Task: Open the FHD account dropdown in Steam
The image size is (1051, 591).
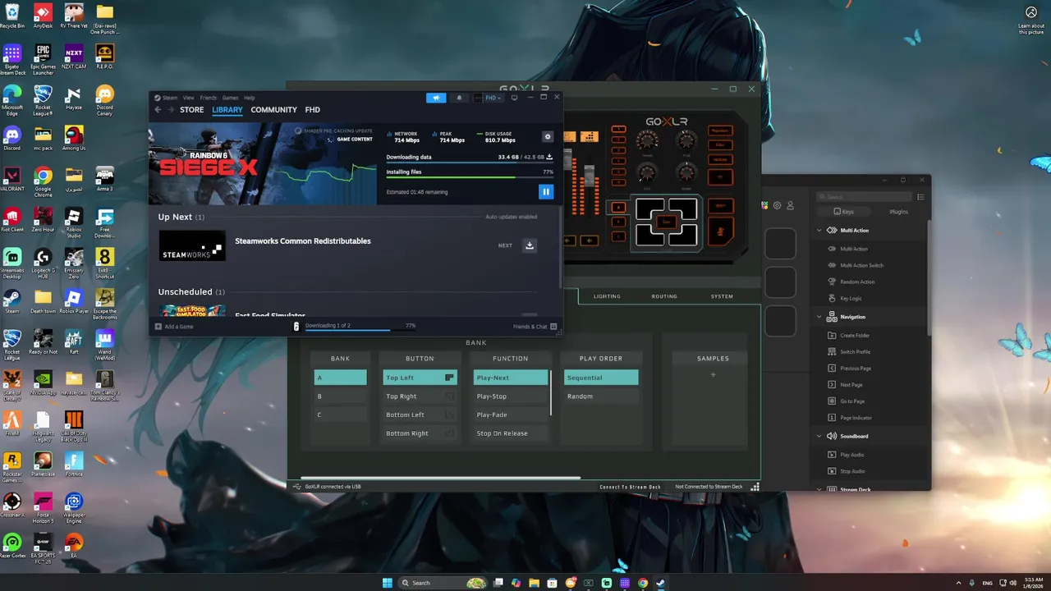Action: pos(489,98)
